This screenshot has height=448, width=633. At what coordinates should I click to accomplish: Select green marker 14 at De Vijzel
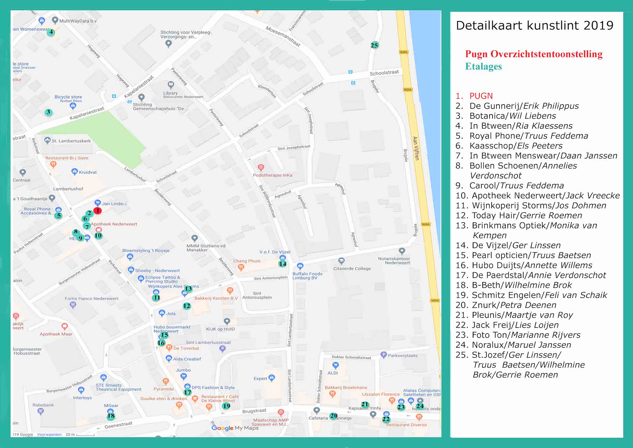tap(283, 264)
